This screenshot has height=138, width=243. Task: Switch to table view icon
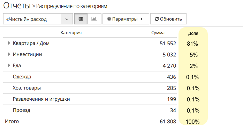click(x=81, y=19)
